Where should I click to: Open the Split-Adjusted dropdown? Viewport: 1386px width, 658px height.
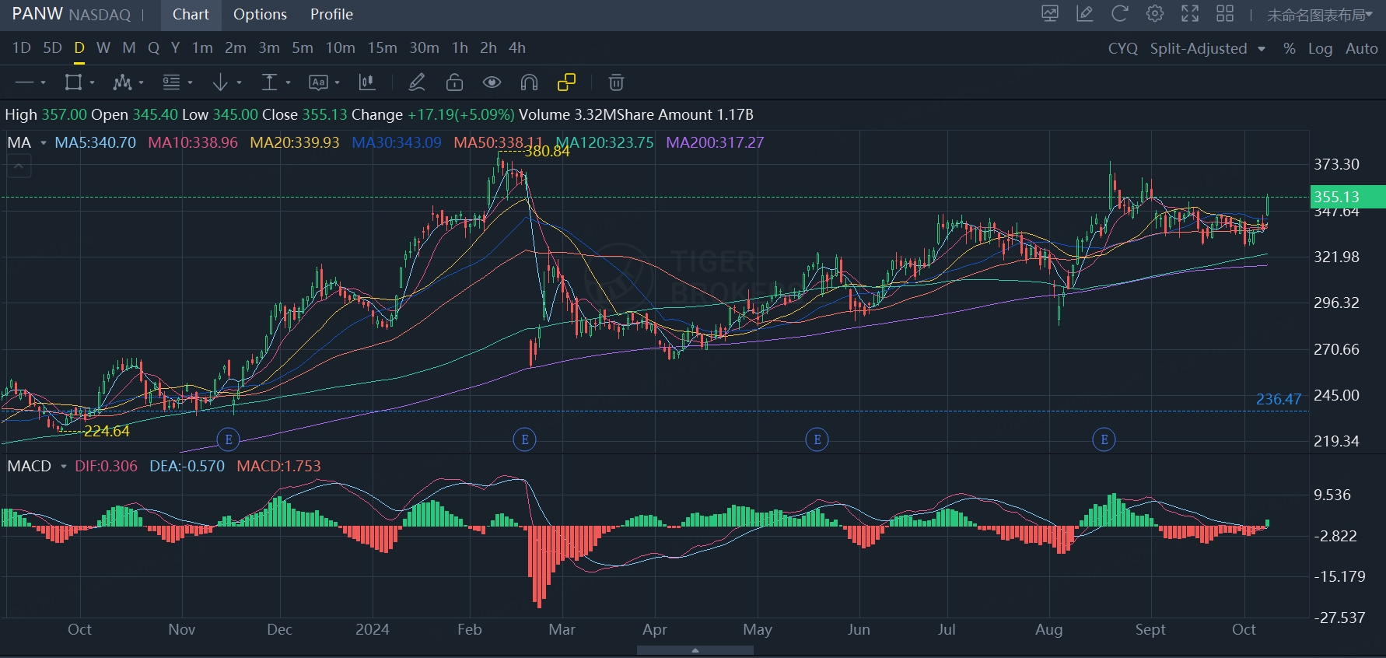pyautogui.click(x=1207, y=48)
